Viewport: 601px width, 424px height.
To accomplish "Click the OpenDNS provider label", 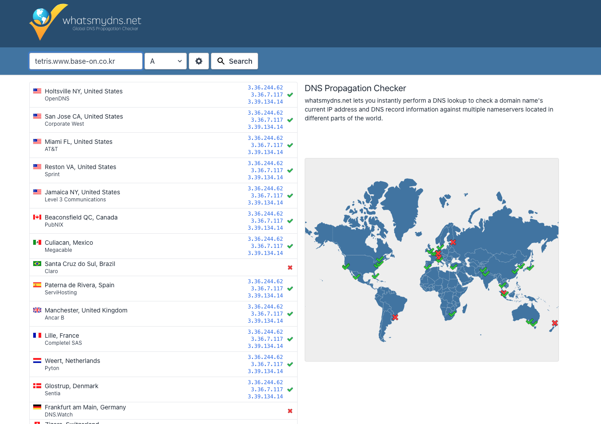I will pos(57,99).
